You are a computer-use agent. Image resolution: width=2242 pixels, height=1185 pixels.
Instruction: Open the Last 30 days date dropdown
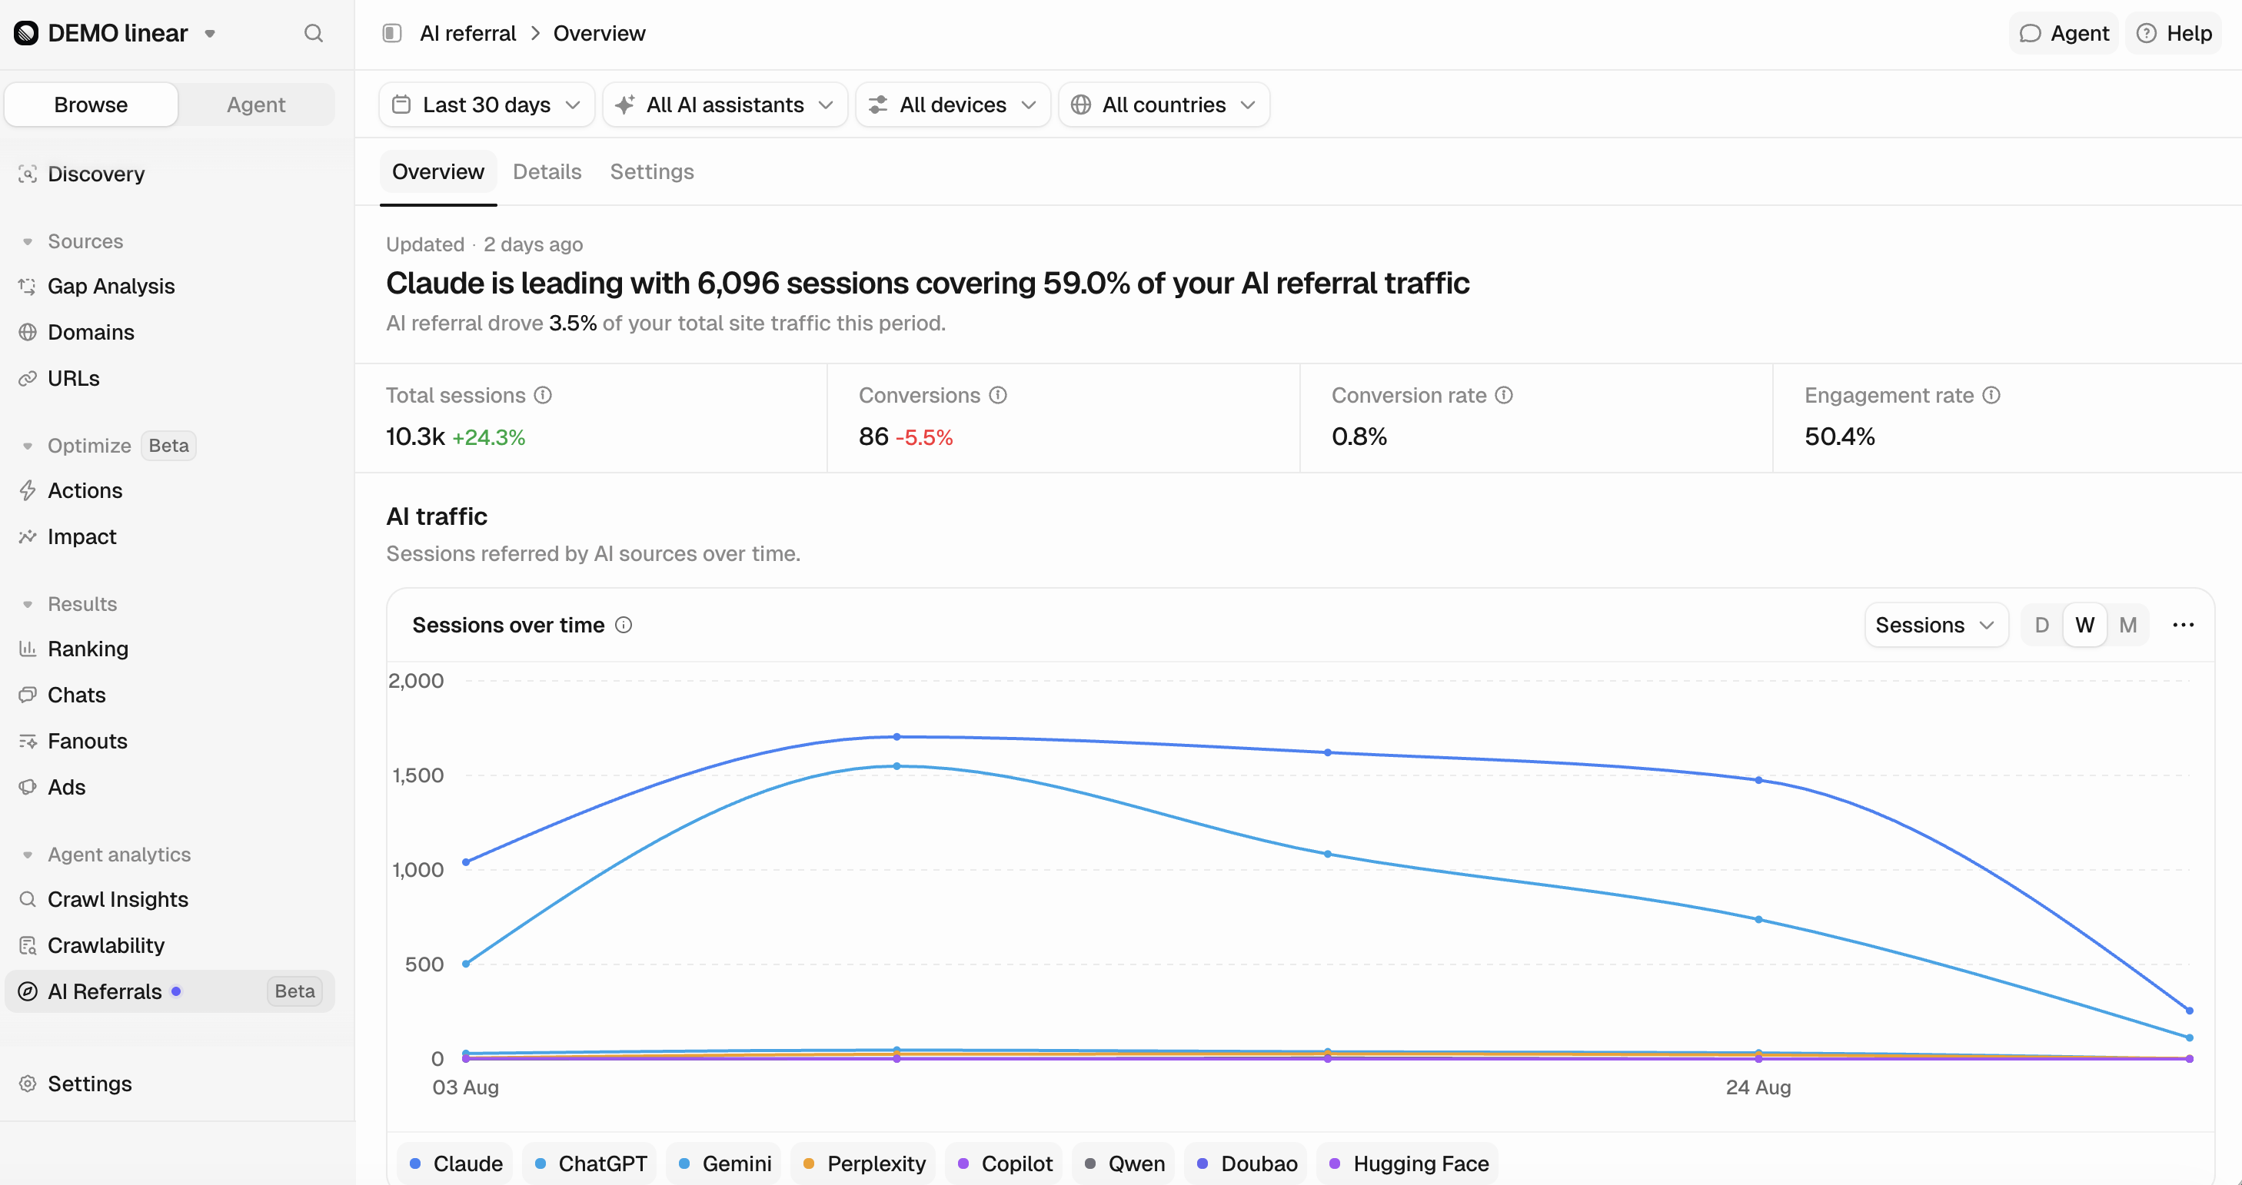pyautogui.click(x=487, y=105)
